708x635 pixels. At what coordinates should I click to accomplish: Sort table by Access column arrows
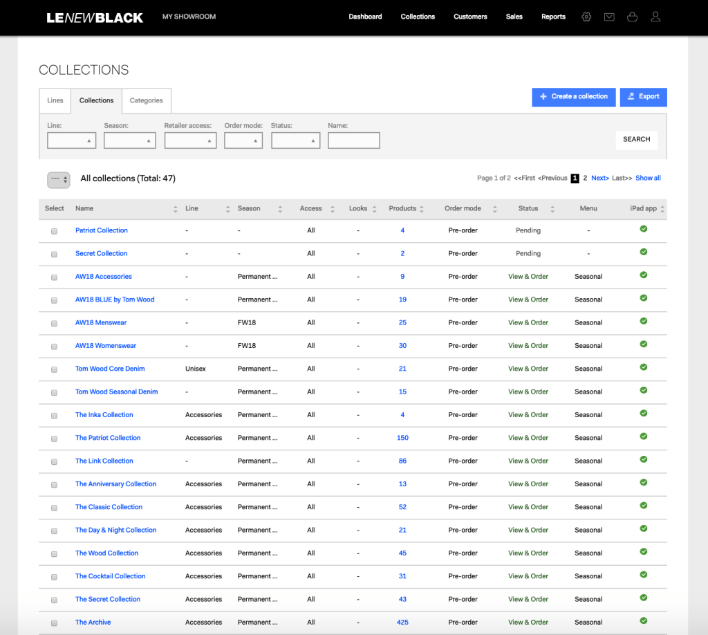pyautogui.click(x=333, y=209)
